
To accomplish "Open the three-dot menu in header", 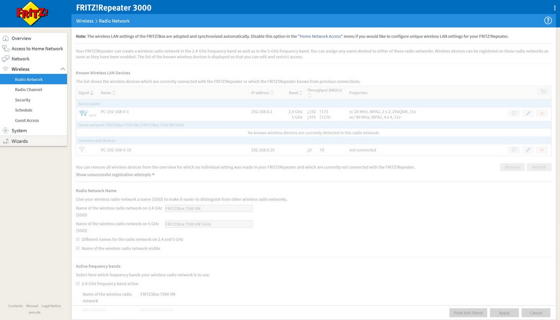I will pos(555,8).
